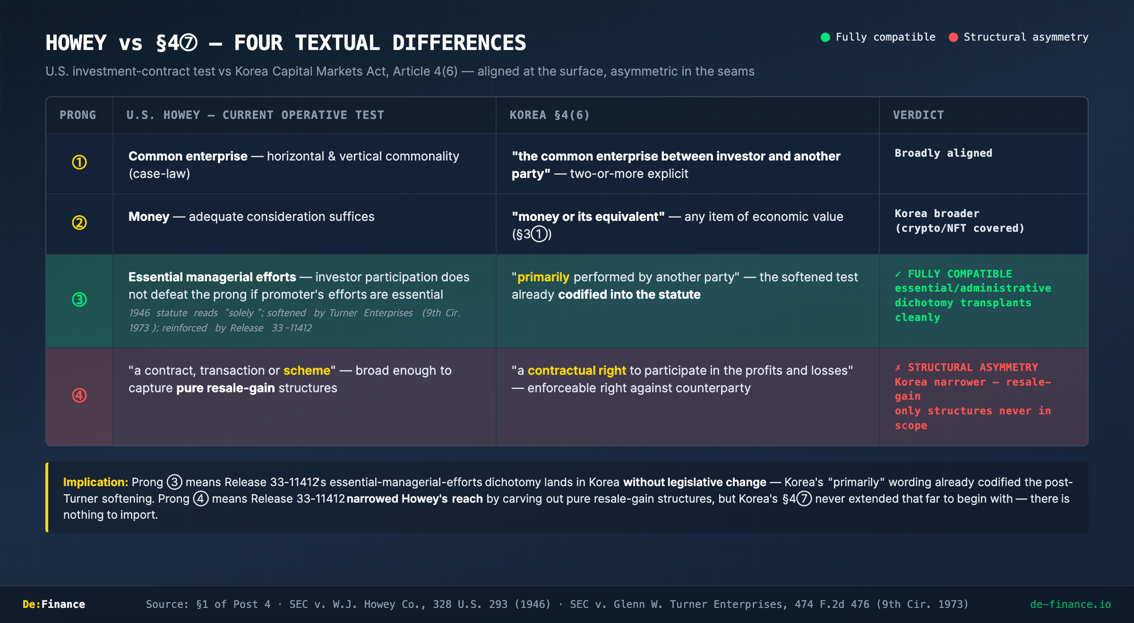Click the circled ④ in Implication paragraph

pyautogui.click(x=201, y=498)
